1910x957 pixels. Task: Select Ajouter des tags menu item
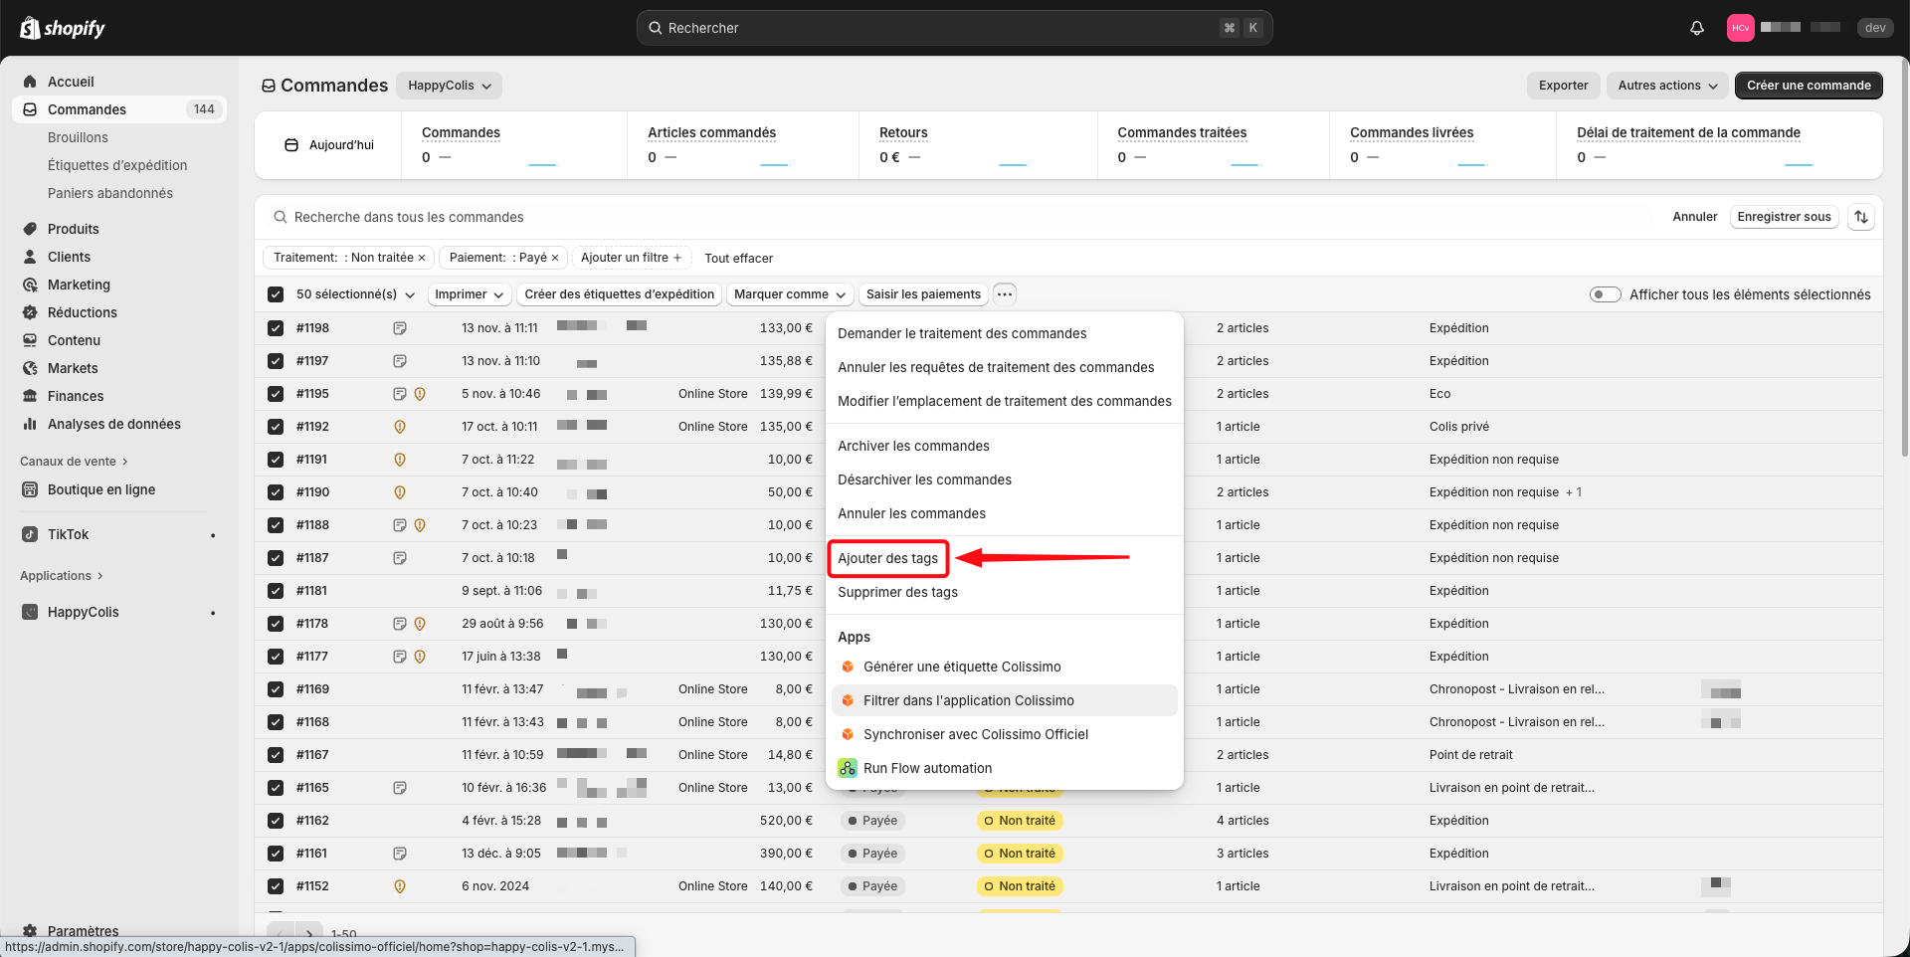tap(887, 558)
